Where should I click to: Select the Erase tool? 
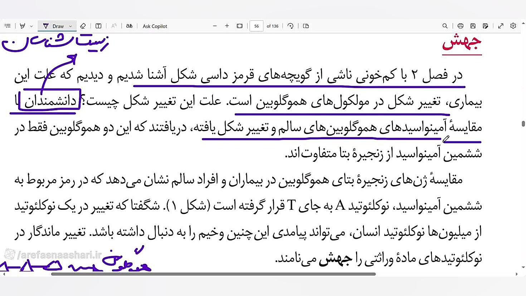(x=83, y=26)
